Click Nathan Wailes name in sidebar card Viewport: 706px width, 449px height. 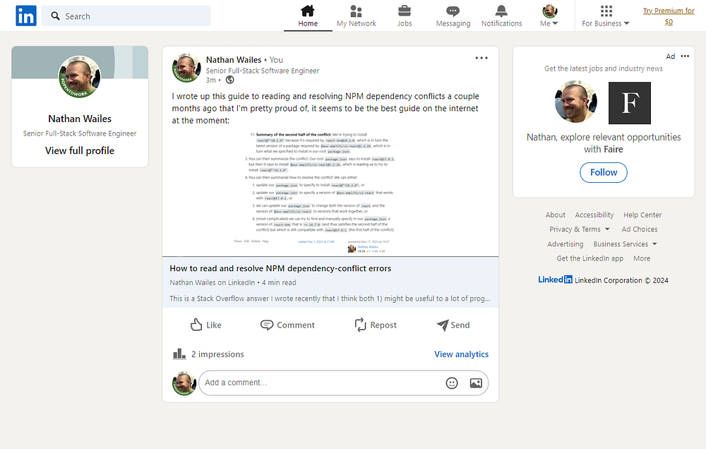[80, 119]
